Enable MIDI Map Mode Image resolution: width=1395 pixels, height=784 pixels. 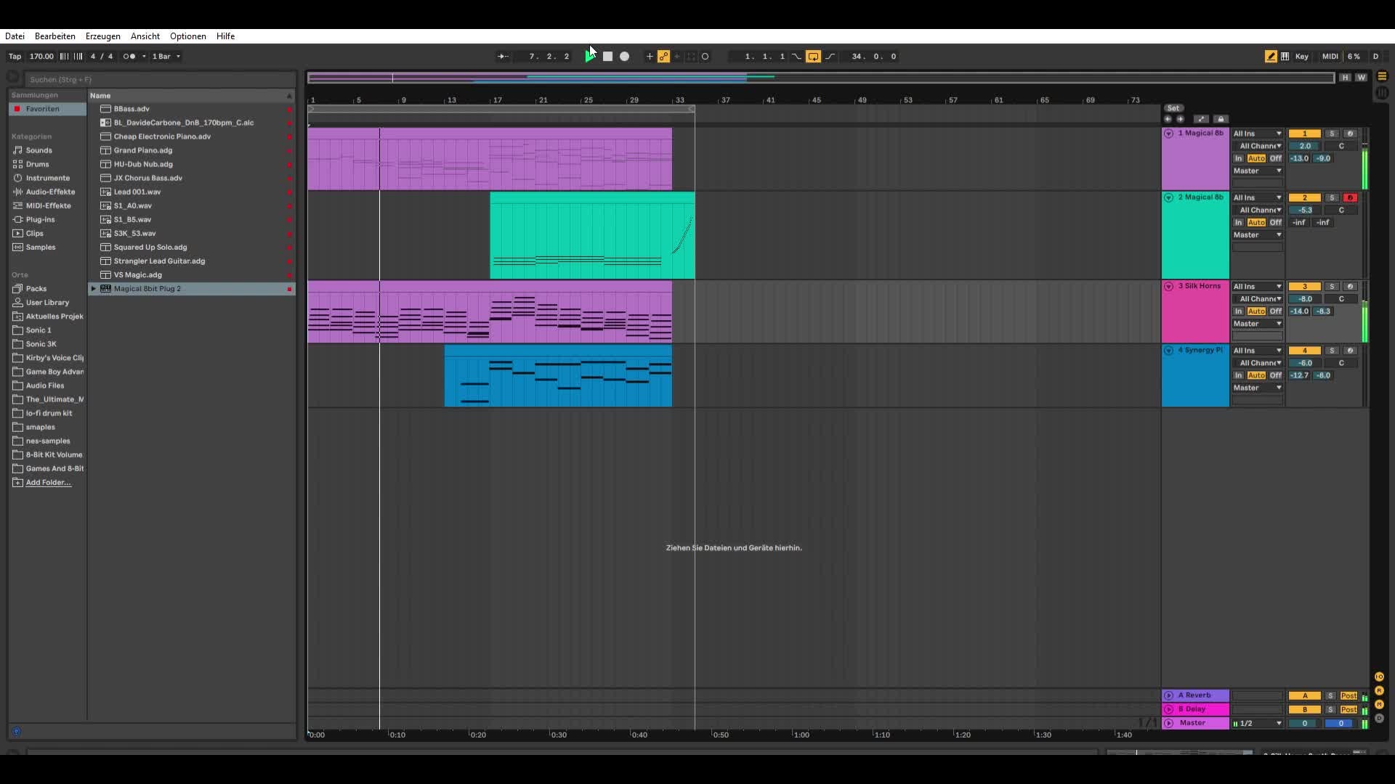[x=1330, y=57]
